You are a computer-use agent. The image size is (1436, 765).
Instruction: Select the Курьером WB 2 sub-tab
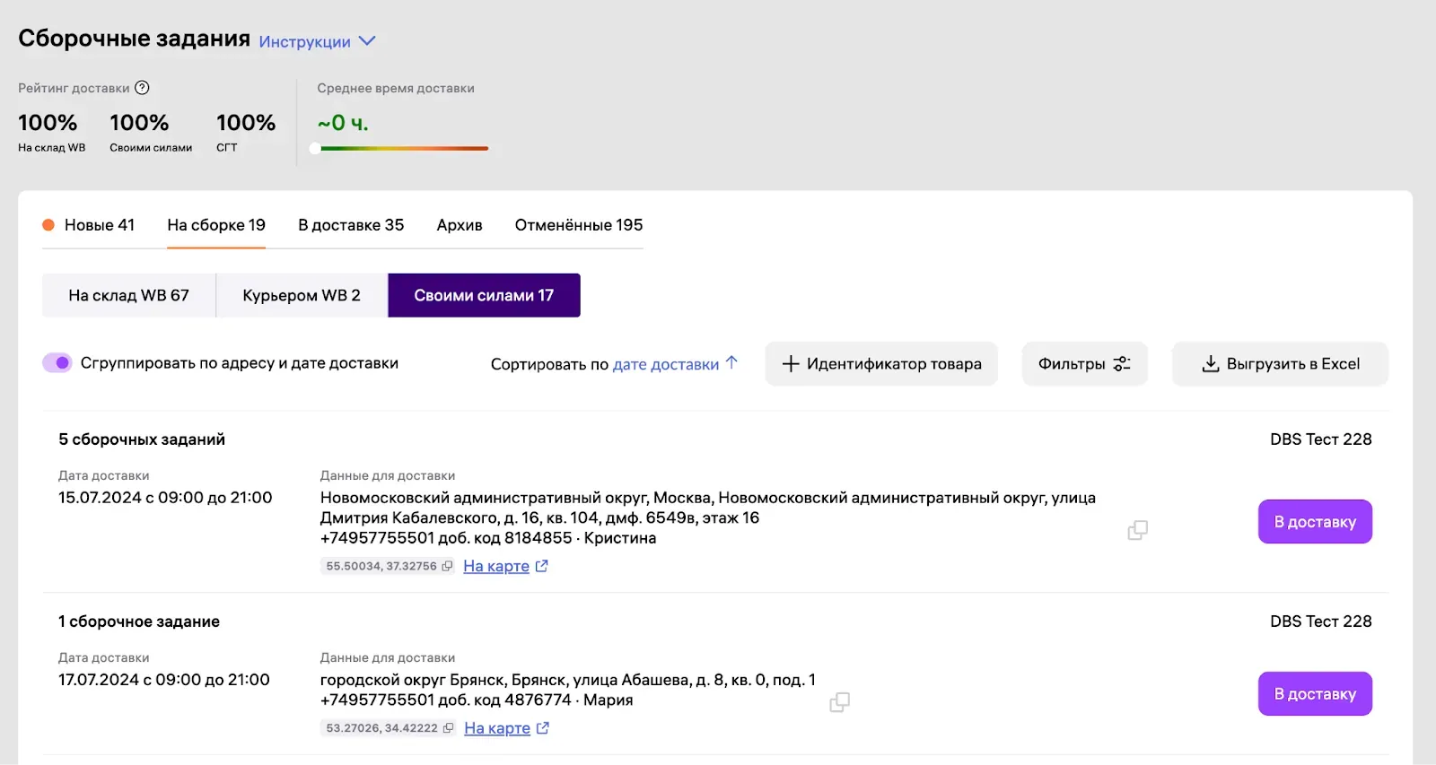click(302, 295)
